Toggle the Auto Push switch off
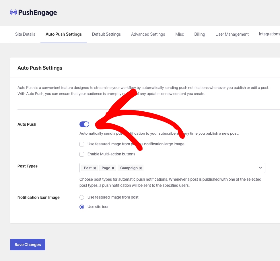280x261 pixels. pos(84,124)
